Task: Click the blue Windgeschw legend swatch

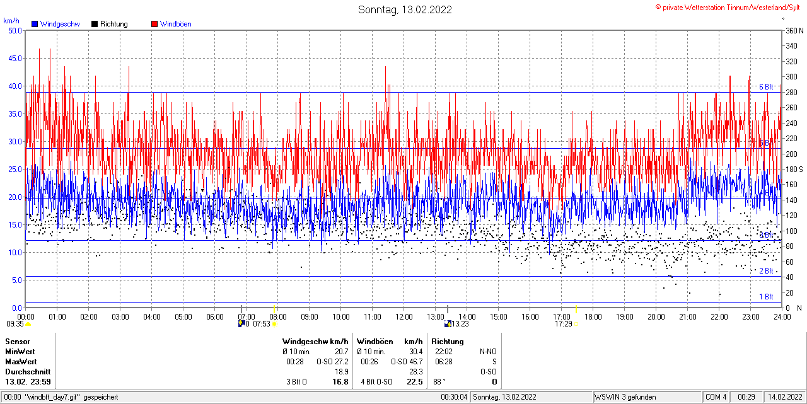Action: pyautogui.click(x=35, y=24)
